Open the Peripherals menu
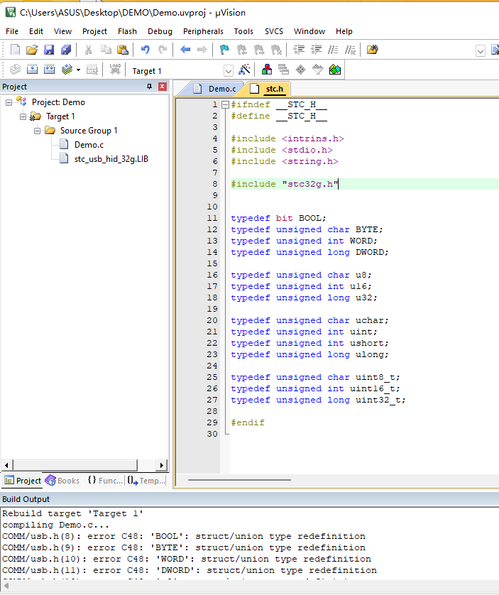 tap(203, 31)
